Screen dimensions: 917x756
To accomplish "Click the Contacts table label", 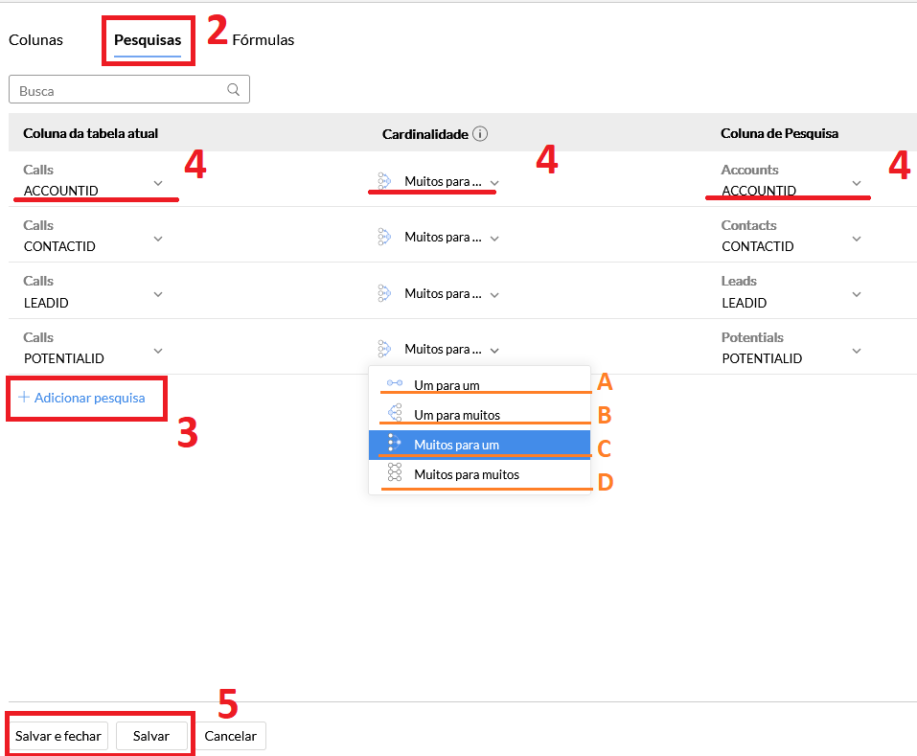I will (x=748, y=225).
